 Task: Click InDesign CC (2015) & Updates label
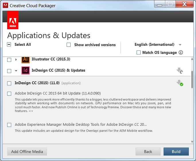click(58, 70)
